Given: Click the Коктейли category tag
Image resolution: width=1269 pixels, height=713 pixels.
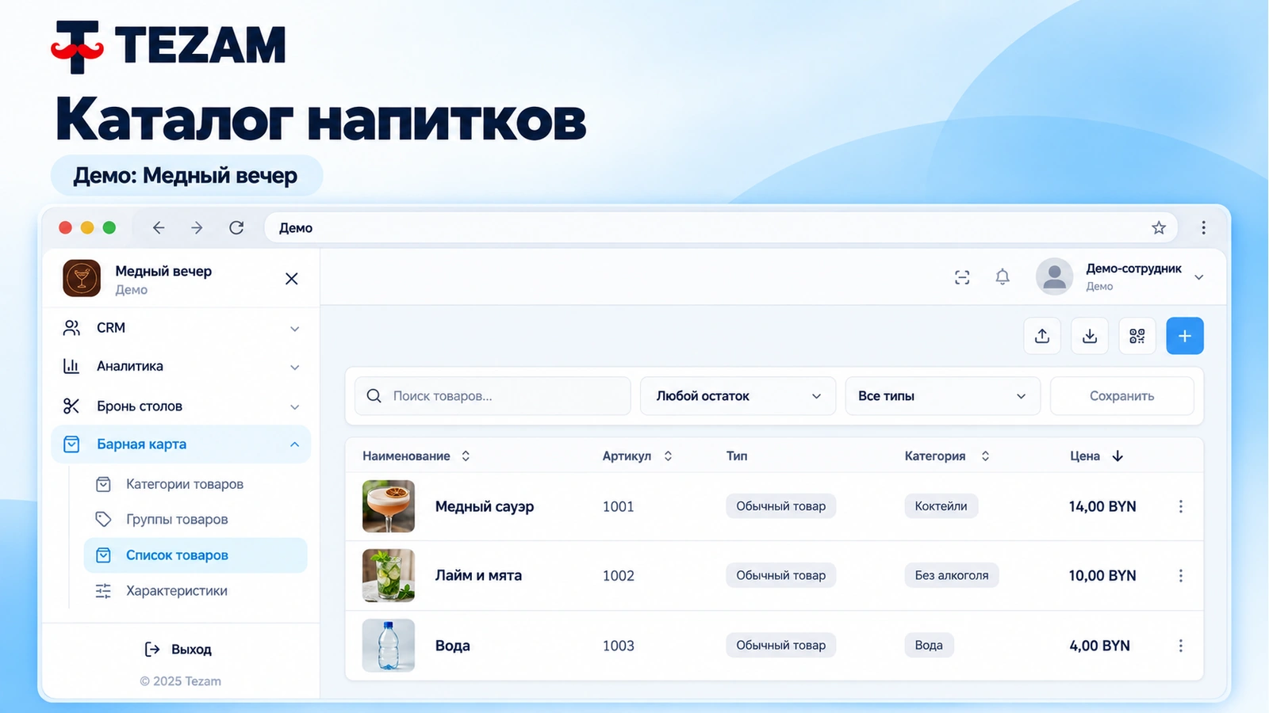Looking at the screenshot, I should tap(941, 506).
